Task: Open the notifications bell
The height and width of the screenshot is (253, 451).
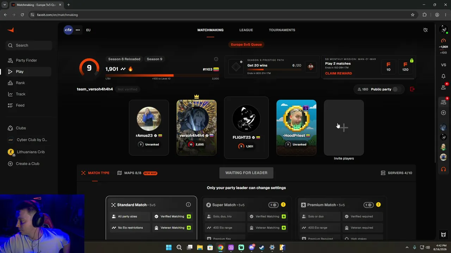Action: coord(444,76)
